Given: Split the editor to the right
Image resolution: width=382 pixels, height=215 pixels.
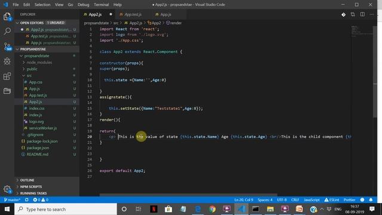Looking at the screenshot, I should tap(362, 14).
